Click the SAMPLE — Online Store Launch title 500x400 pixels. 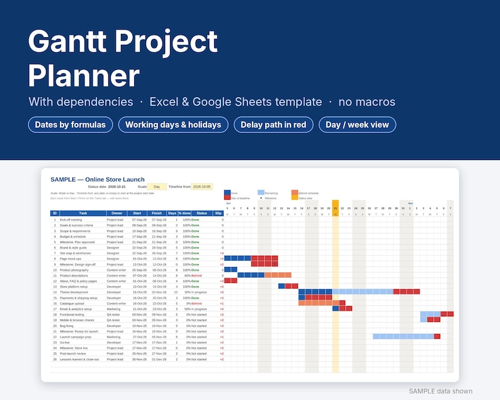point(98,180)
